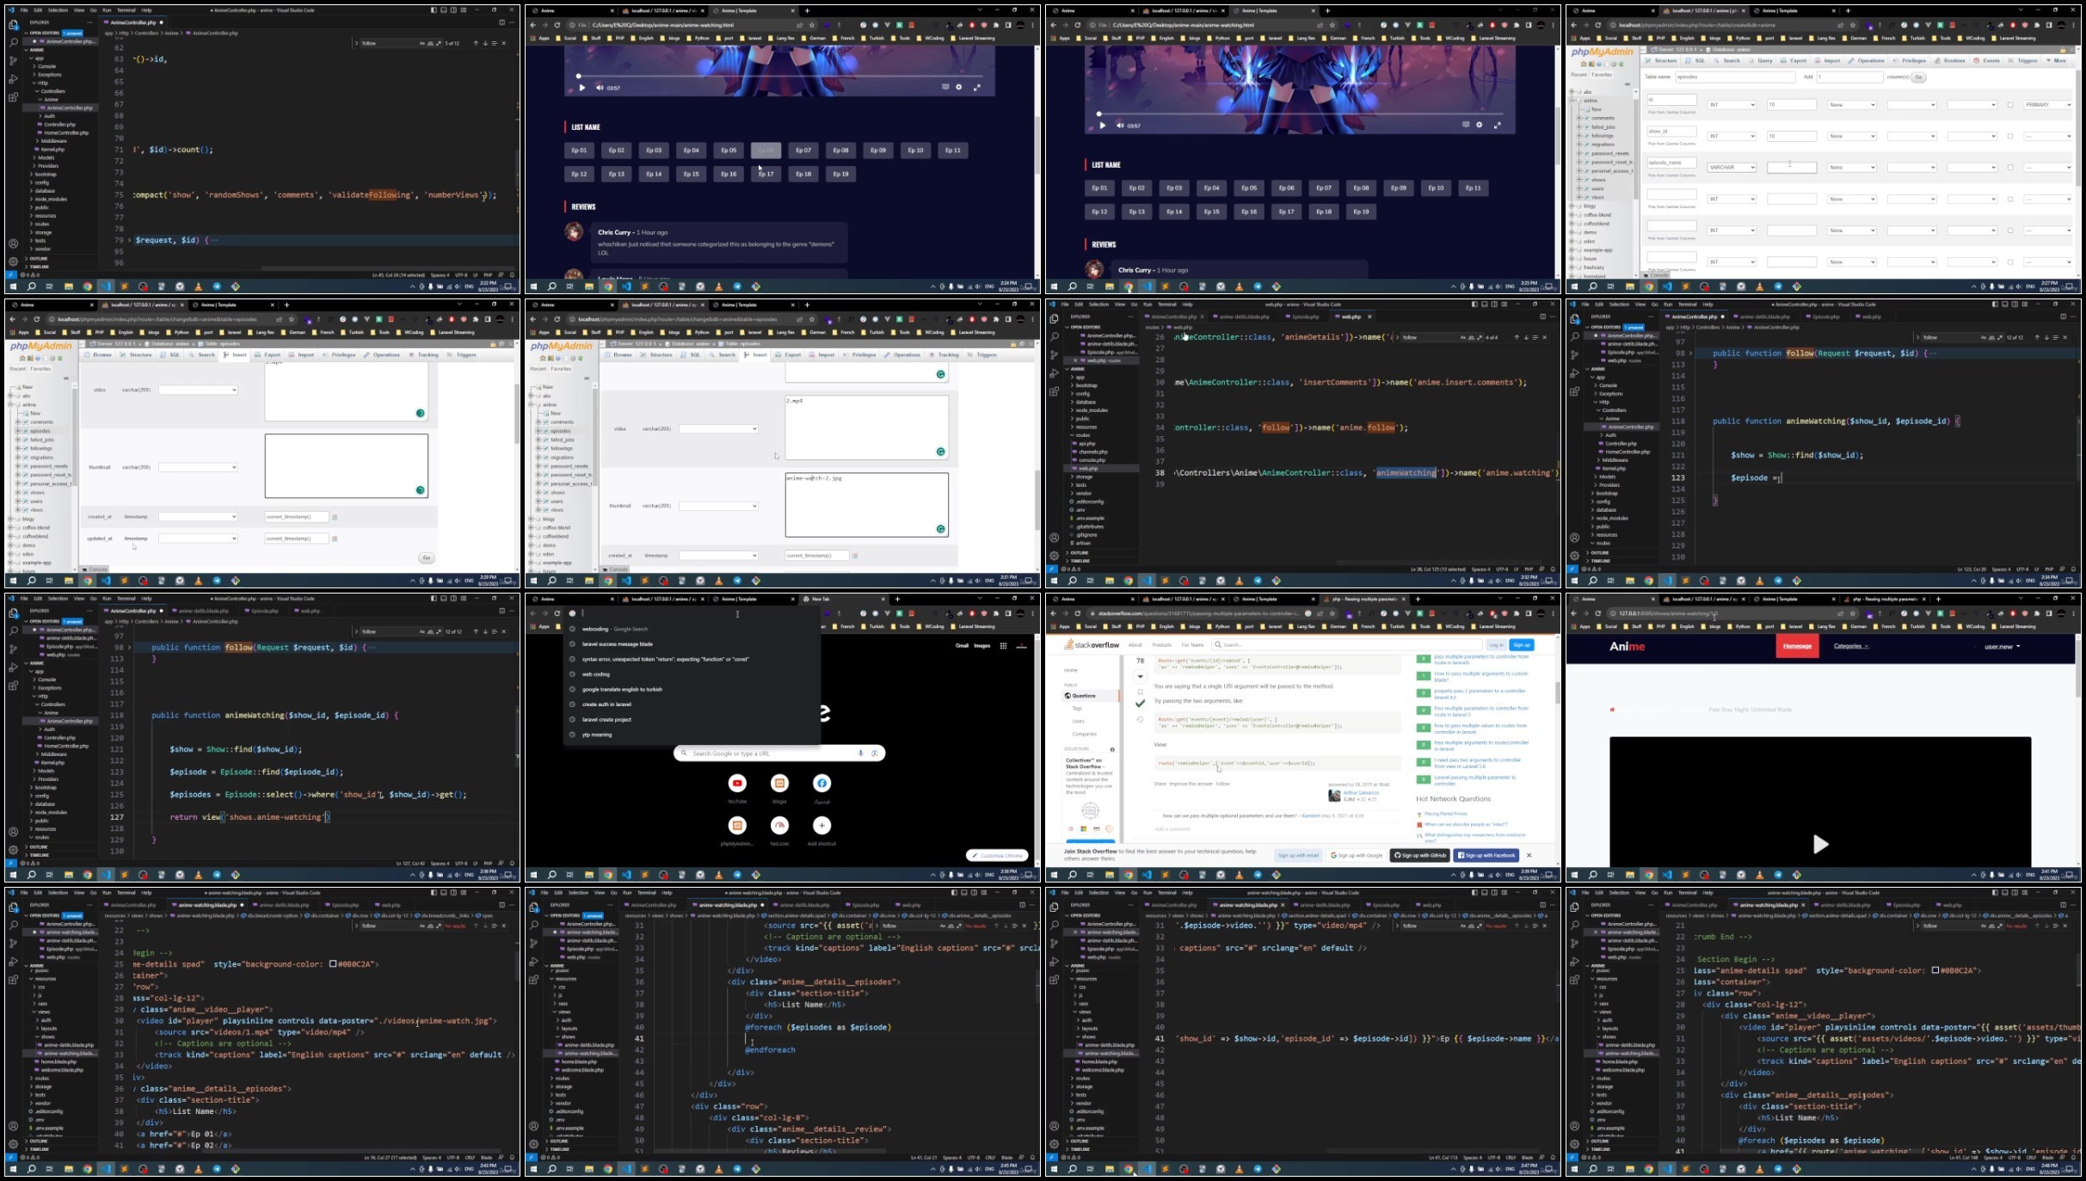The height and width of the screenshot is (1181, 2086).
Task: Go to next match in web.php find widget
Action: point(1526,337)
